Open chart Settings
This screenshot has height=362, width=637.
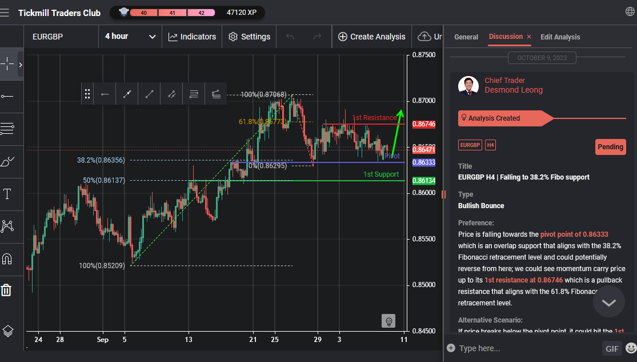pyautogui.click(x=250, y=37)
